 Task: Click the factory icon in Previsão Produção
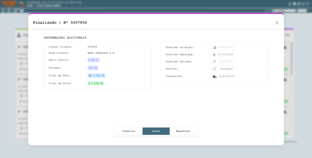tap(215, 47)
